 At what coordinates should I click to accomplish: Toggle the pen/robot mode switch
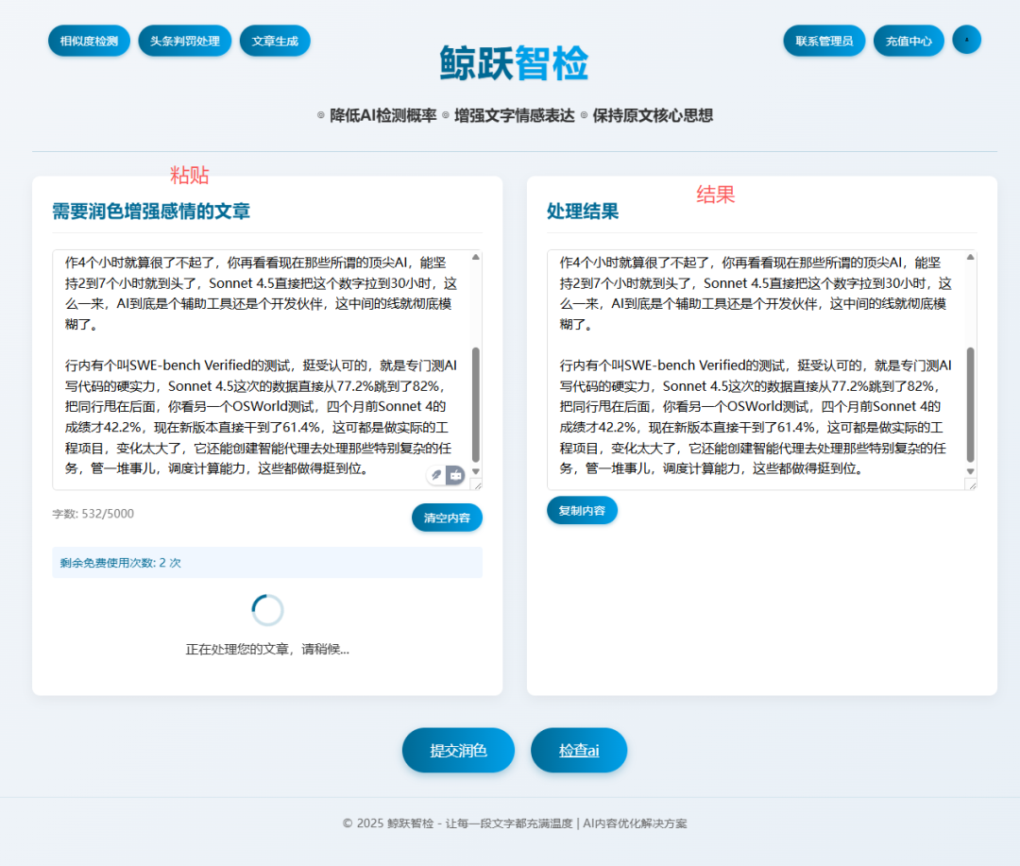[x=445, y=475]
